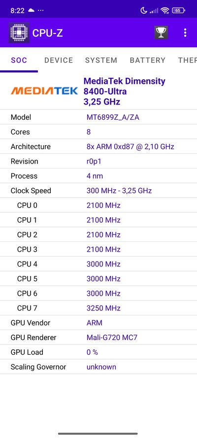The height and width of the screenshot is (438, 197).
Task: Open the trophy validation icon
Action: click(x=161, y=33)
